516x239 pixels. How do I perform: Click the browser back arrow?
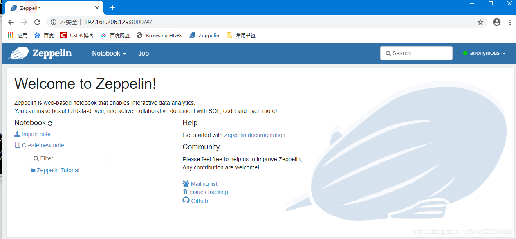(x=11, y=22)
